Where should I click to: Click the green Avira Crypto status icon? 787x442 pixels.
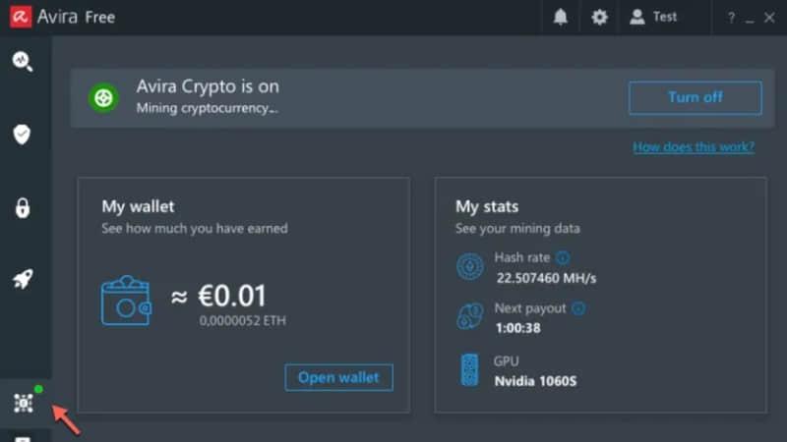coord(103,98)
